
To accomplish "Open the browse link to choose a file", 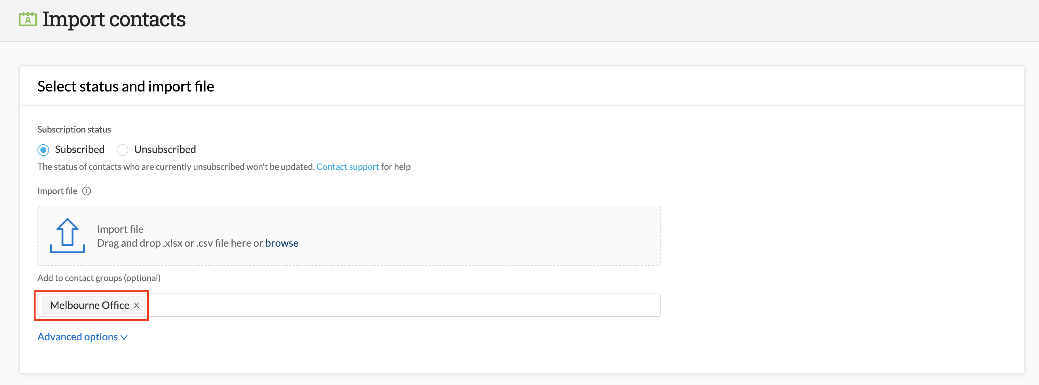I will (x=281, y=243).
